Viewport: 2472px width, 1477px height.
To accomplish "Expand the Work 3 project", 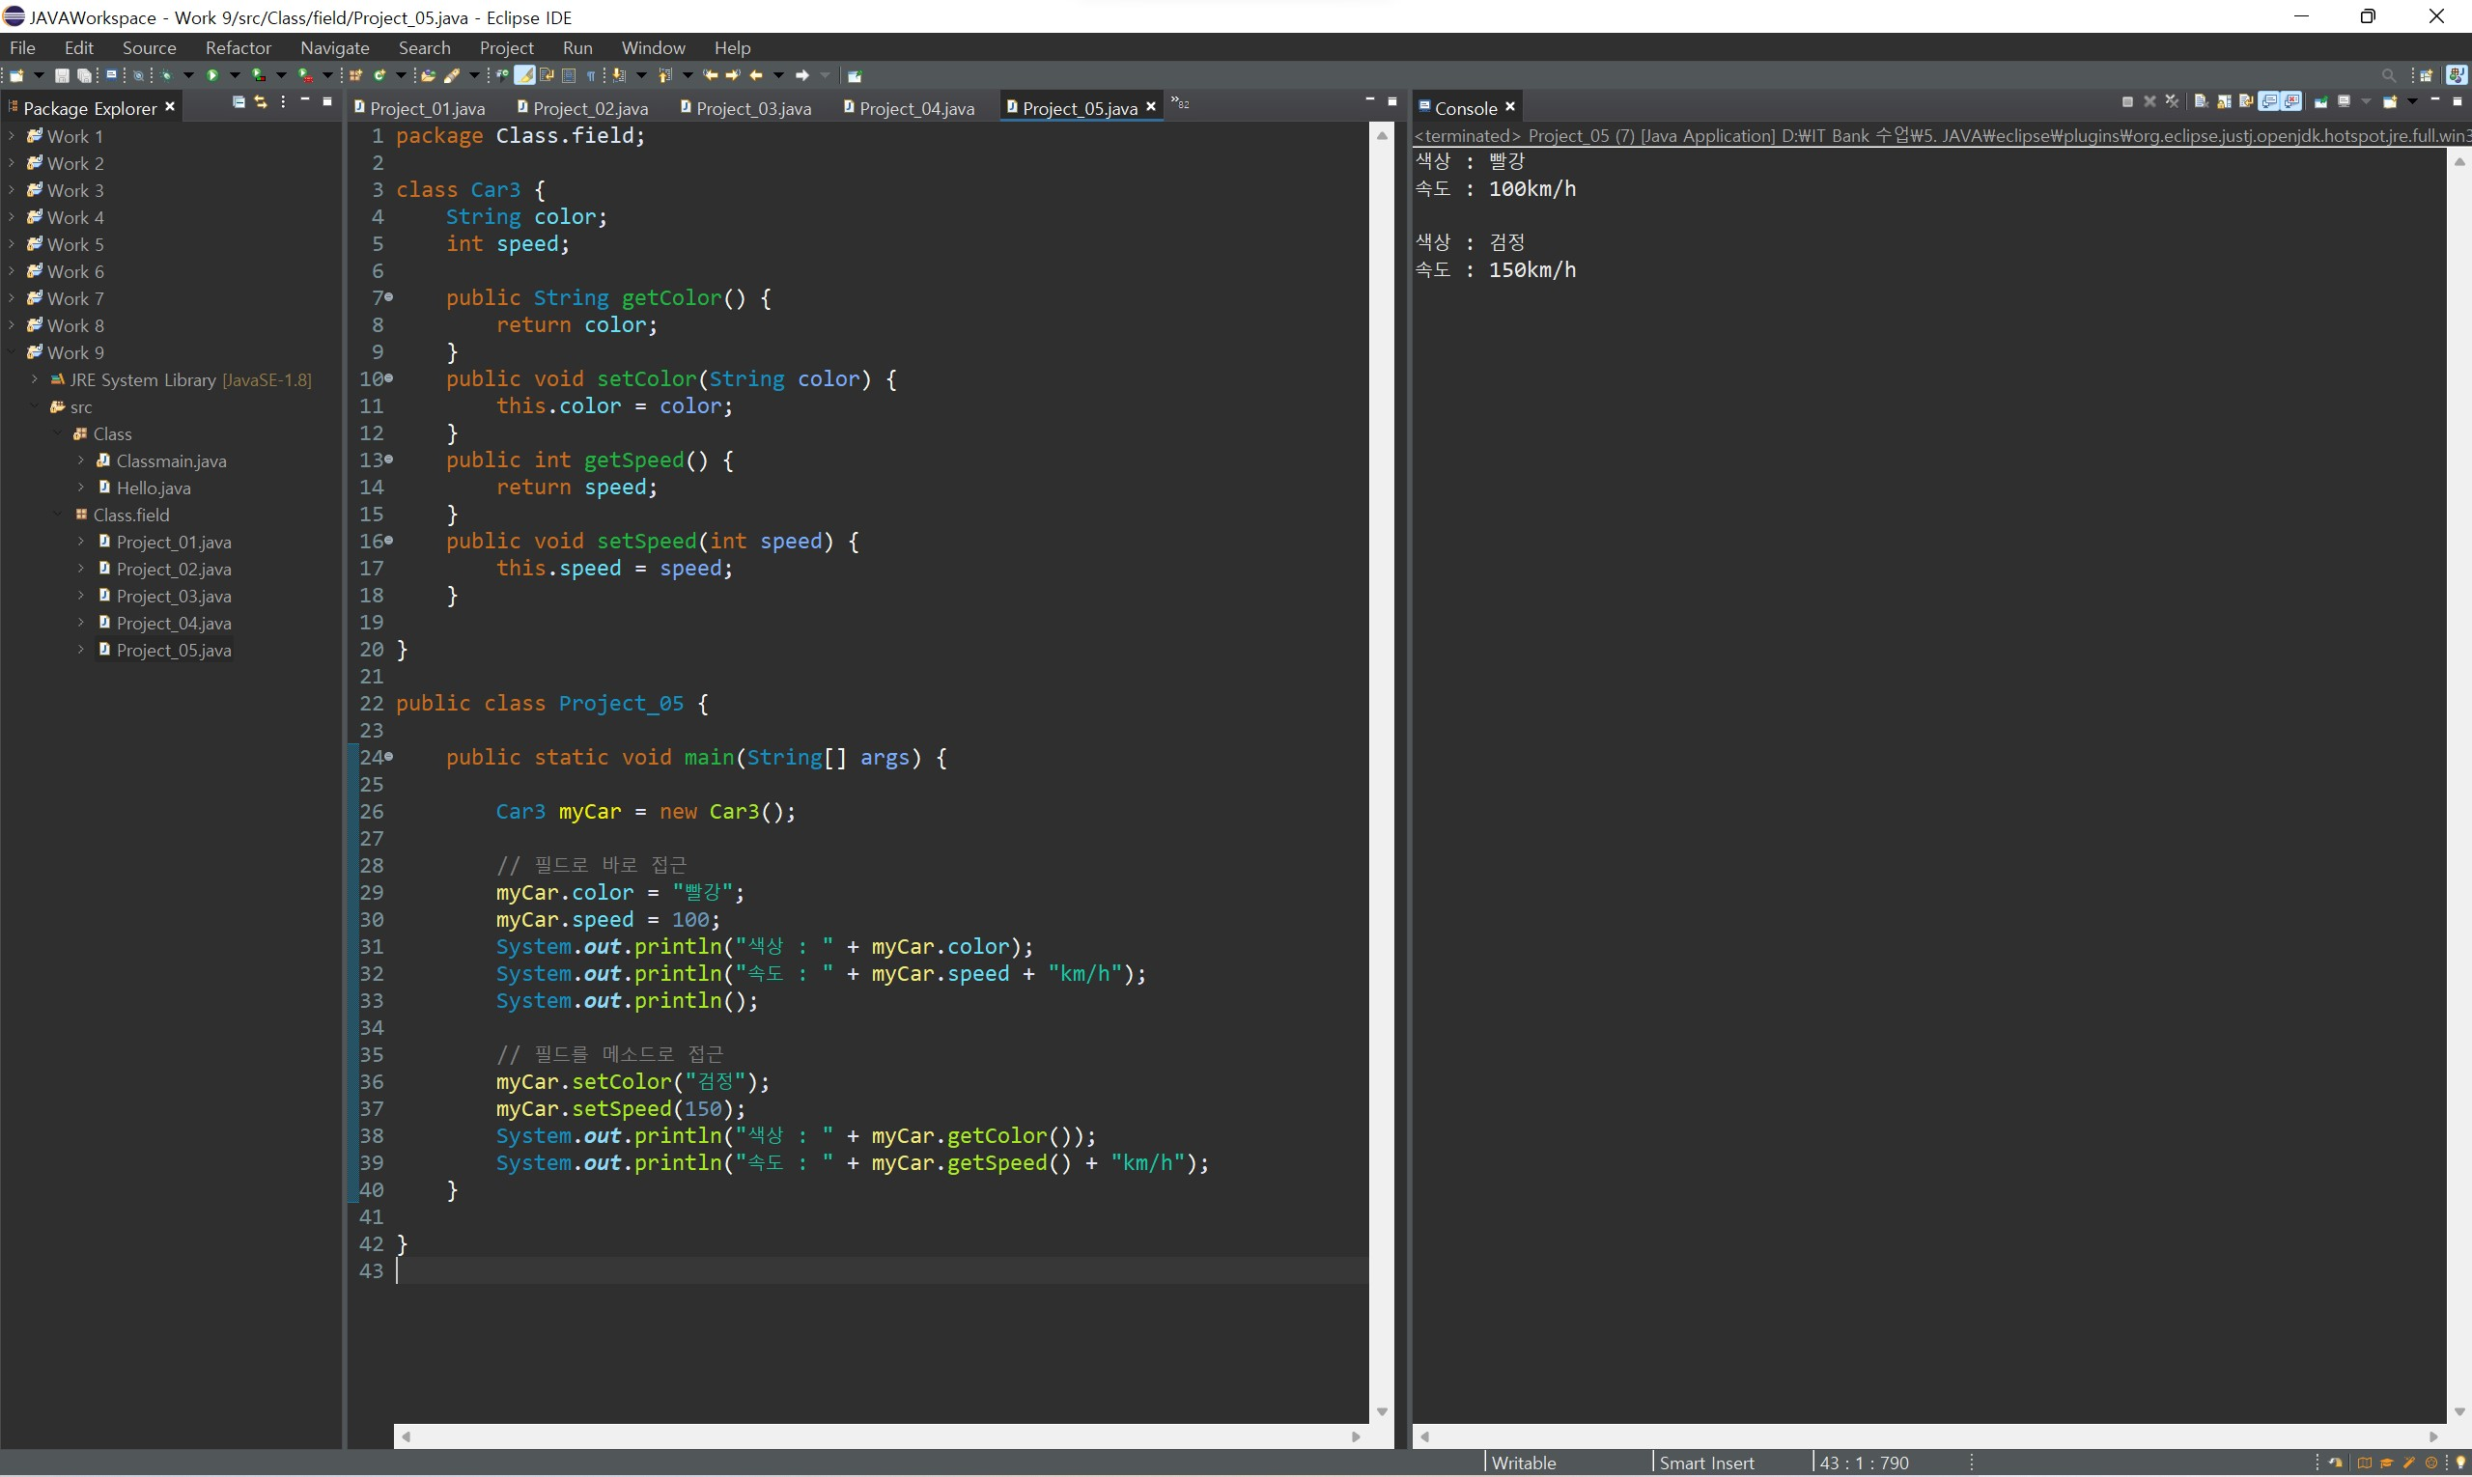I will [11, 190].
